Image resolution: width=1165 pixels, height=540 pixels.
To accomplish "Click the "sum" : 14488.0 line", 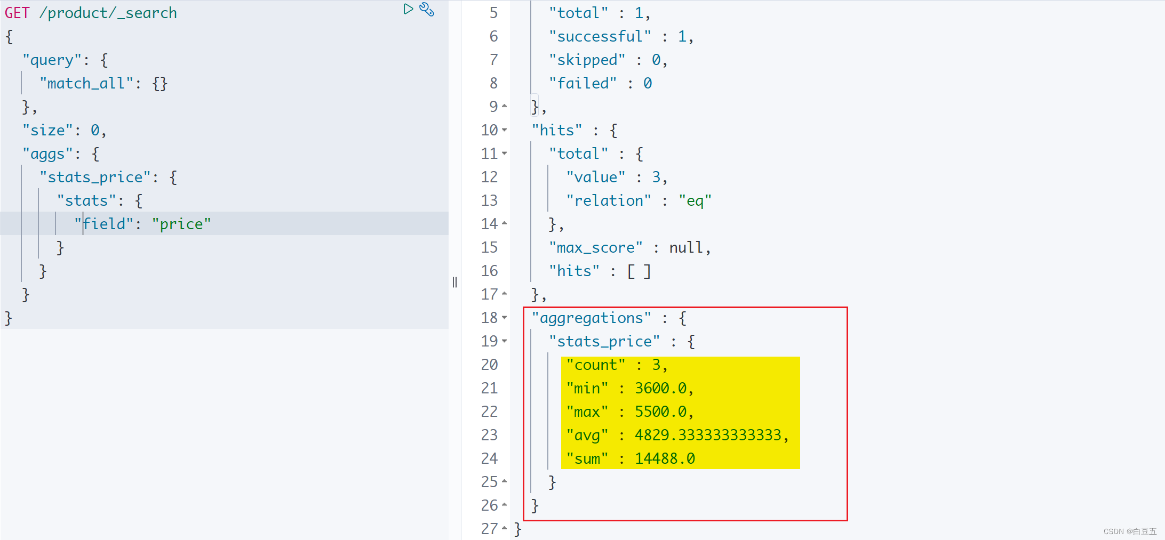I will tap(631, 458).
